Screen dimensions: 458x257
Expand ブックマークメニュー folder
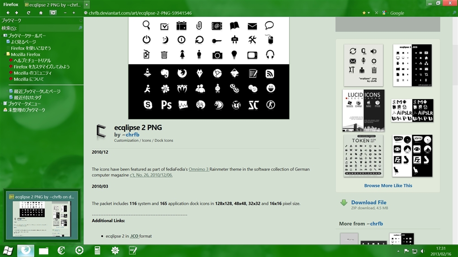[x=2, y=104]
